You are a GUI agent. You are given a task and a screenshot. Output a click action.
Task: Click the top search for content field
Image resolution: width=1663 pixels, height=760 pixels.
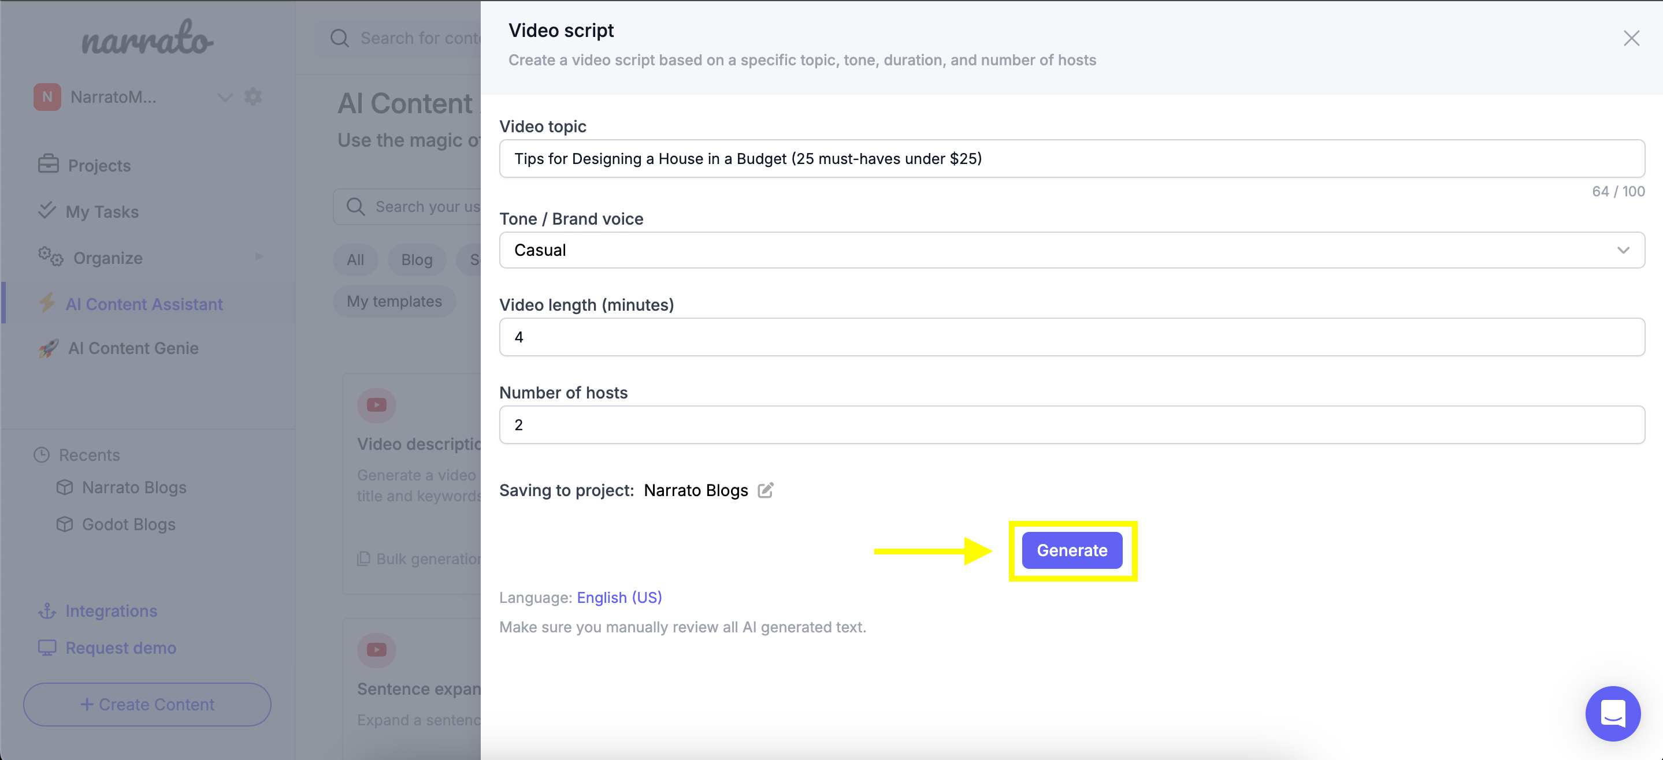point(398,39)
